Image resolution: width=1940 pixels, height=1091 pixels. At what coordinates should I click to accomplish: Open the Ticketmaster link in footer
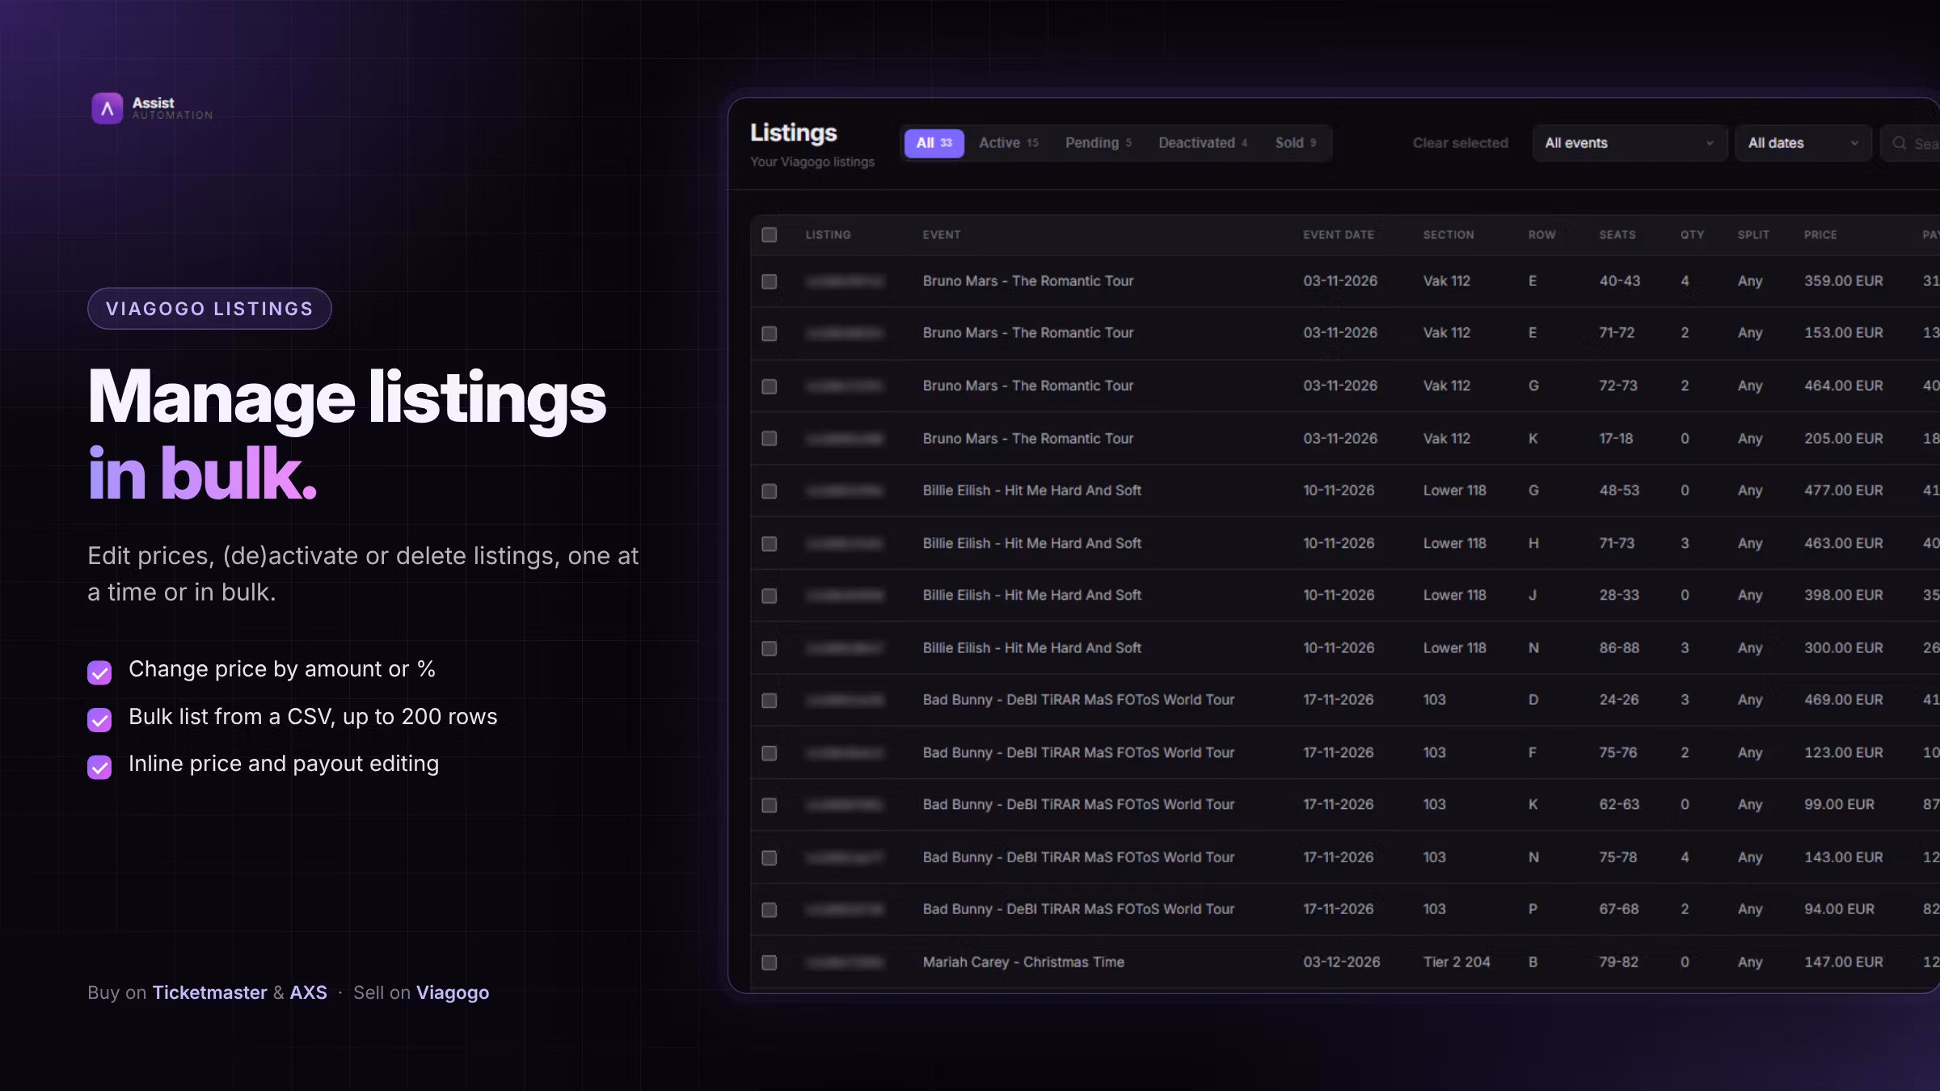pos(209,992)
